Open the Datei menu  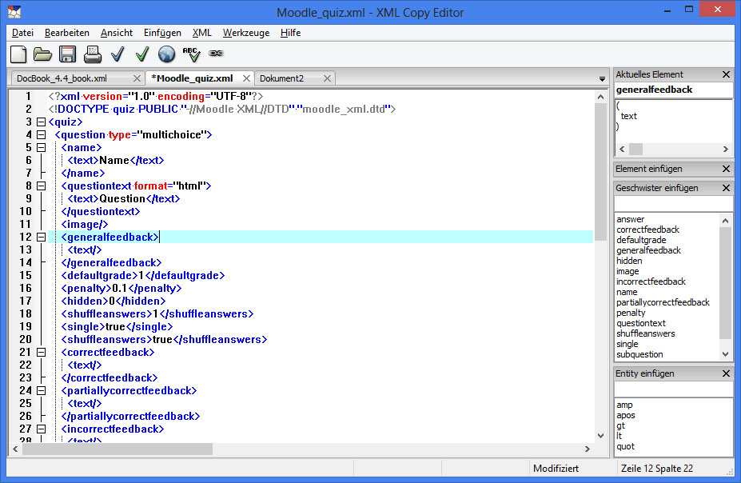tap(22, 33)
